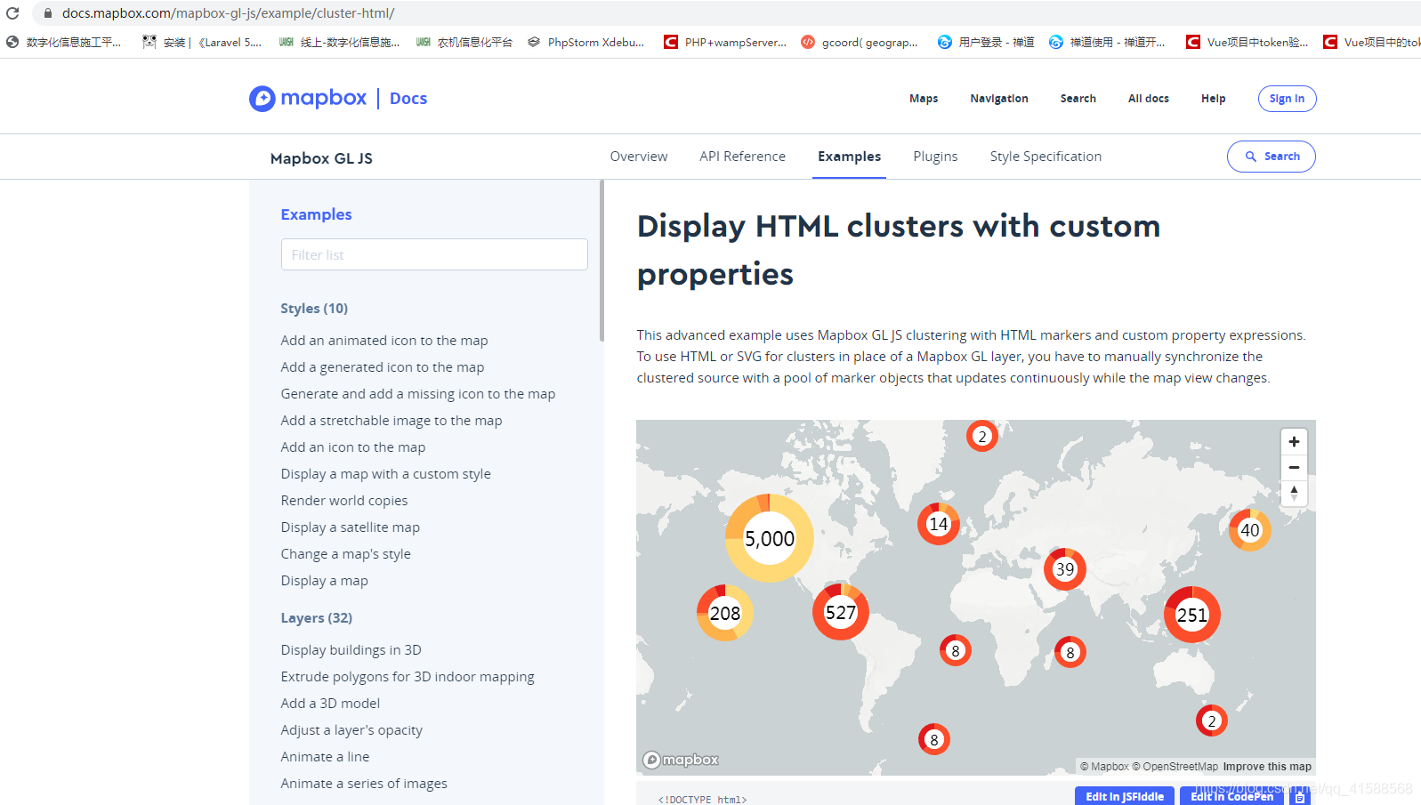Open 'Animate a series of images'
Viewport: 1421px width, 805px height.
click(x=364, y=783)
